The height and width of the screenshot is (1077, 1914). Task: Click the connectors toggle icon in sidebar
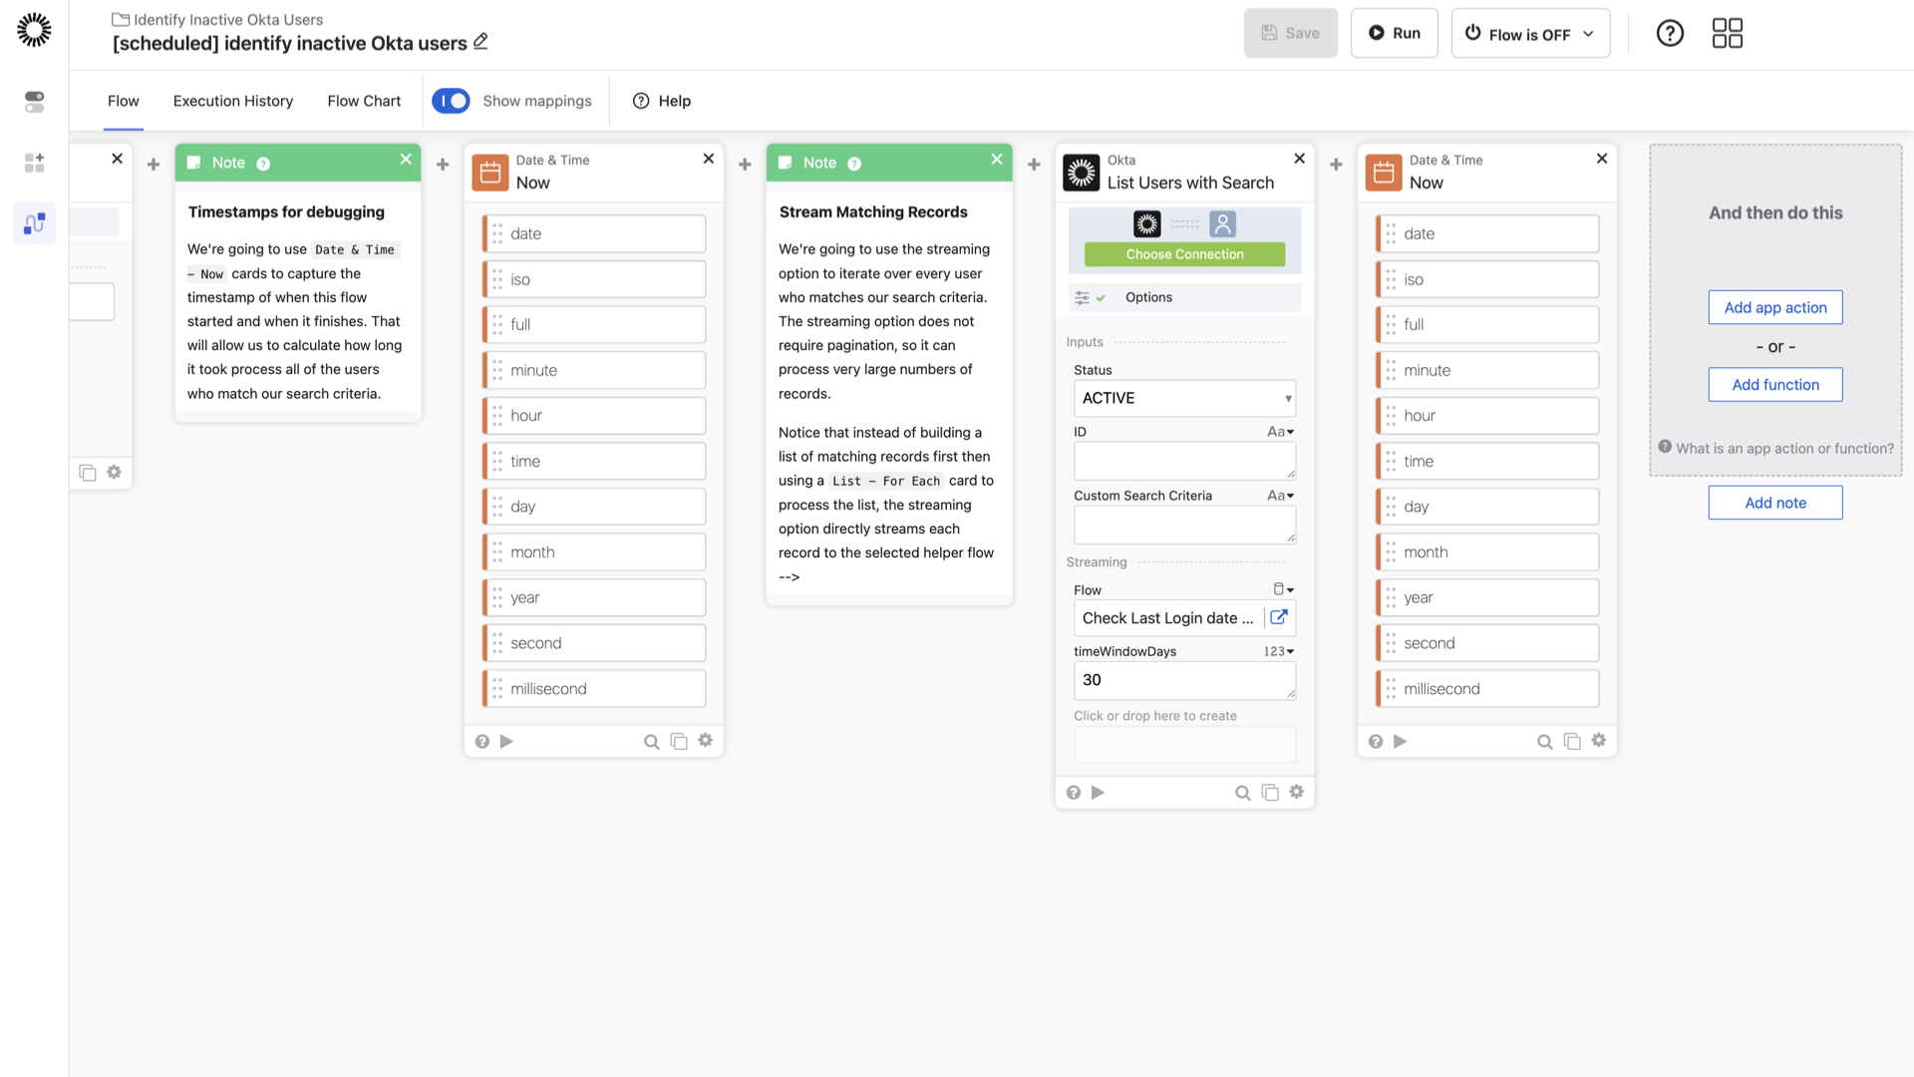34,103
